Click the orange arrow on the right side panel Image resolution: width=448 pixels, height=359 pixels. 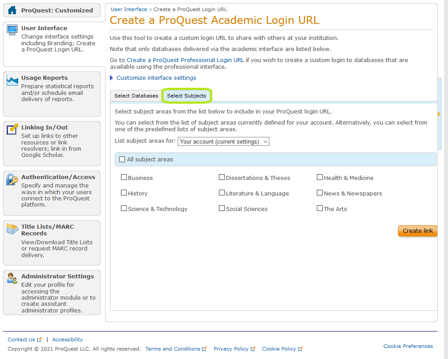pos(439,114)
